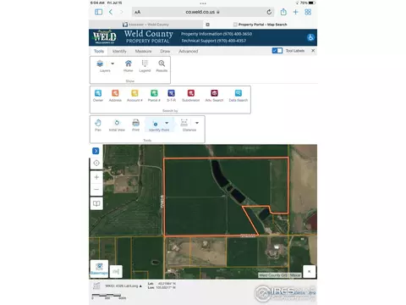Search by Subdivision
Viewport: 406px width, 305px height.
click(191, 96)
